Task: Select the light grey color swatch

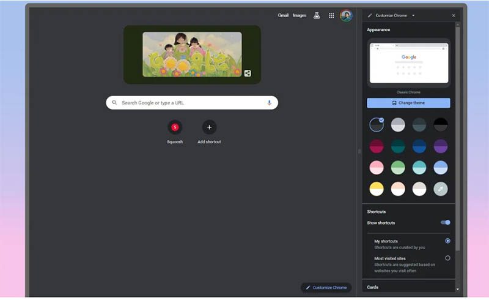Action: pos(398,125)
